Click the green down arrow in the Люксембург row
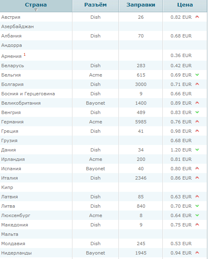The width and height of the screenshot is (208, 259). 197,215
